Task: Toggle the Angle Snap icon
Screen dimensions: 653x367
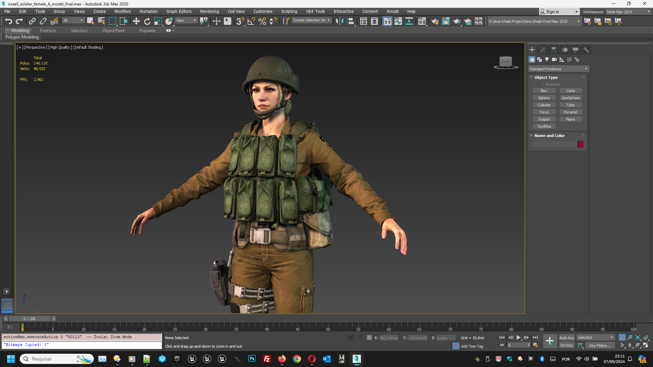Action: pyautogui.click(x=251, y=21)
